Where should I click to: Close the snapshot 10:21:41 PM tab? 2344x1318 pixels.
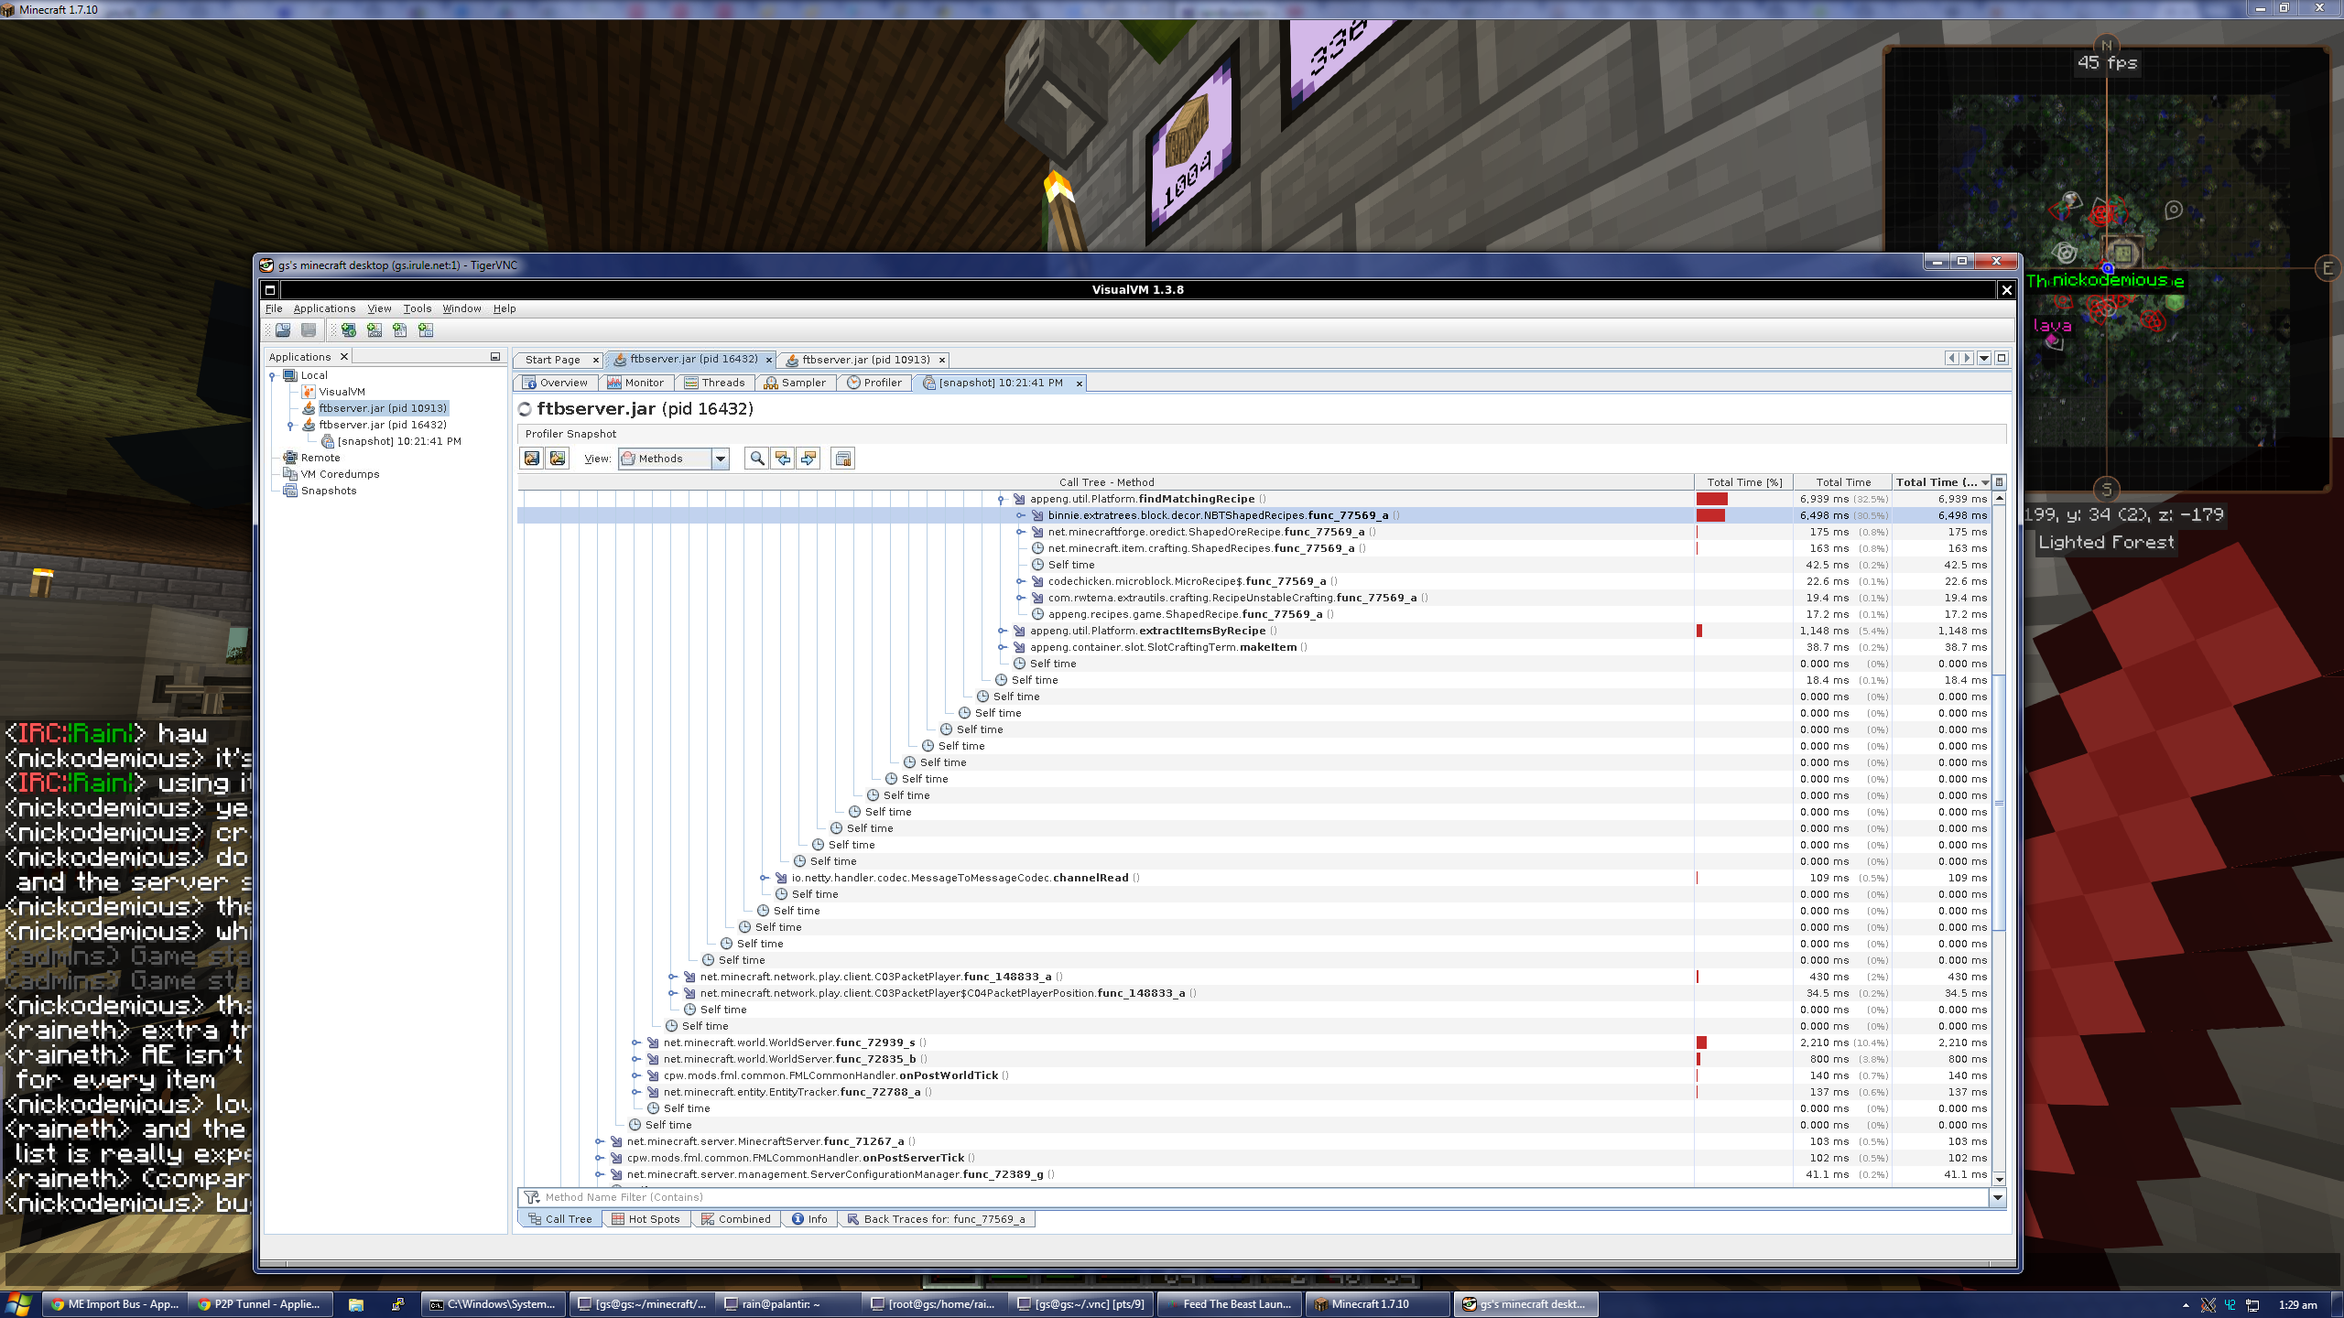click(x=1080, y=384)
